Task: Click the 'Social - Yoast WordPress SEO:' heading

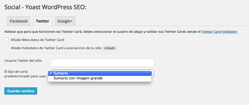Action: pos(45,7)
